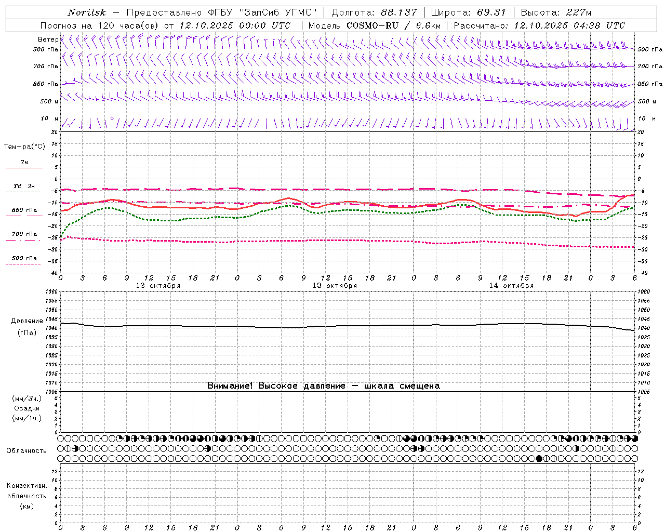Click the fully black circle in lowest cloud row
The height and width of the screenshot is (532, 665).
539,458
